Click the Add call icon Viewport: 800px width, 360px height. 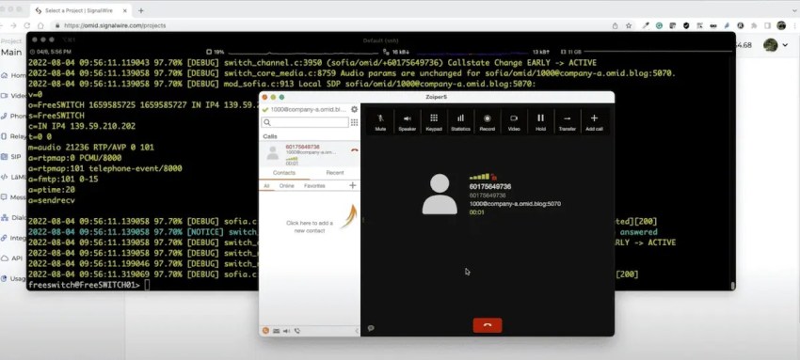pyautogui.click(x=594, y=122)
